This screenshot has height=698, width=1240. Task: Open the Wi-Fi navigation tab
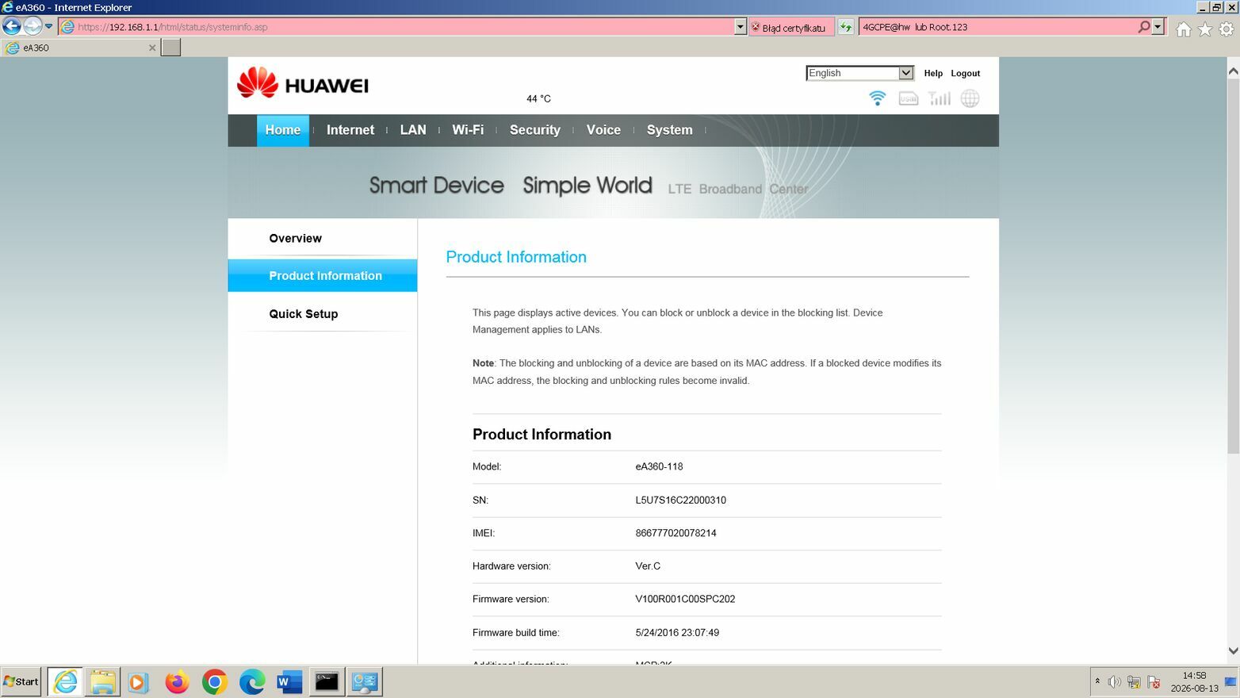(x=468, y=130)
